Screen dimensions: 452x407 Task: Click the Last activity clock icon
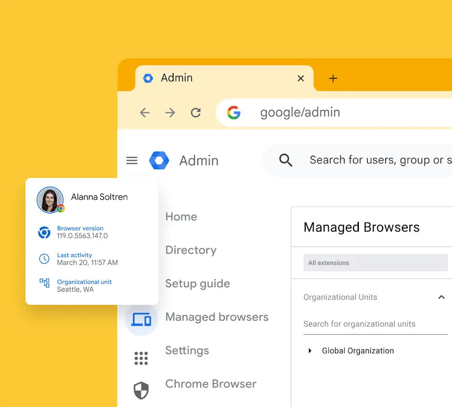click(44, 259)
